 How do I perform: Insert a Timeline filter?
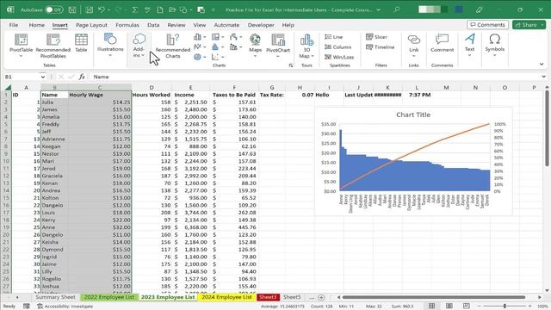click(x=380, y=46)
